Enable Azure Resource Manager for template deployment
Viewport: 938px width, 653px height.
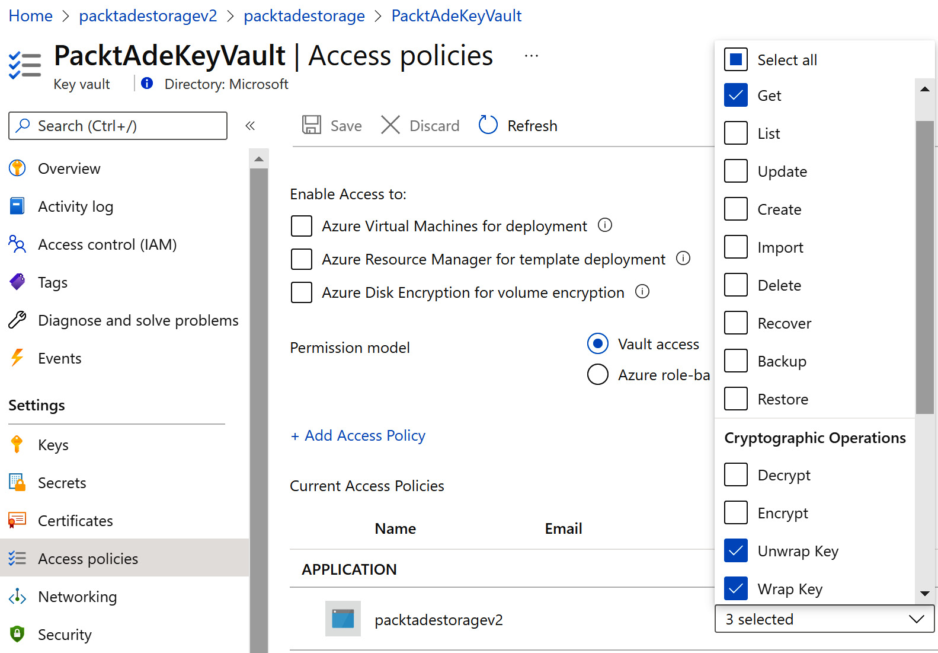tap(302, 259)
